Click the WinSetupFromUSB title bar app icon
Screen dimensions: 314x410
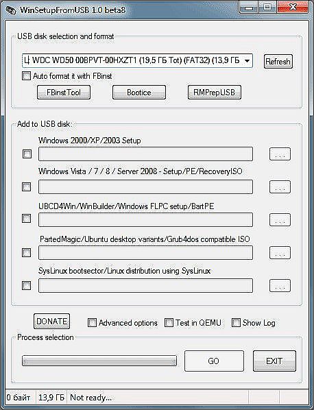[x=10, y=11]
